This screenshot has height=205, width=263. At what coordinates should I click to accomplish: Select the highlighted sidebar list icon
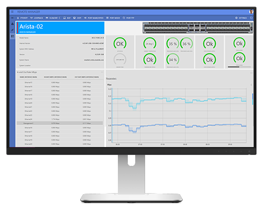click(12, 36)
